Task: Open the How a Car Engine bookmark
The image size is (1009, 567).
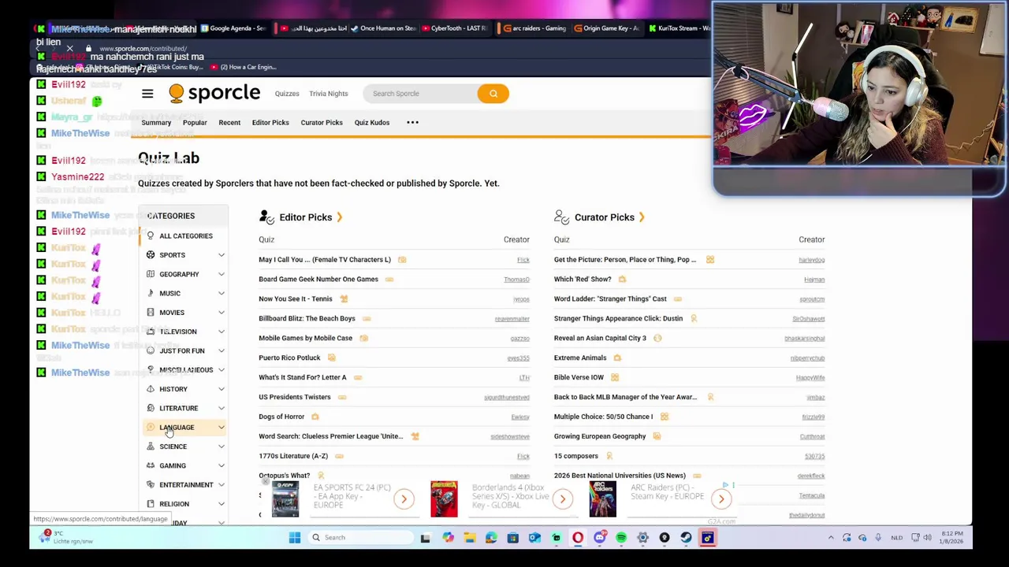Action: click(x=243, y=67)
